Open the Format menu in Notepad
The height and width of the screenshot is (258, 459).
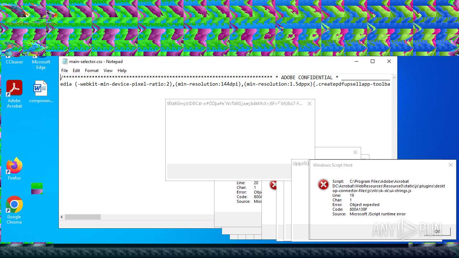tap(92, 71)
